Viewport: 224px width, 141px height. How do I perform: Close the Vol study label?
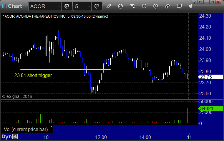click(52, 127)
